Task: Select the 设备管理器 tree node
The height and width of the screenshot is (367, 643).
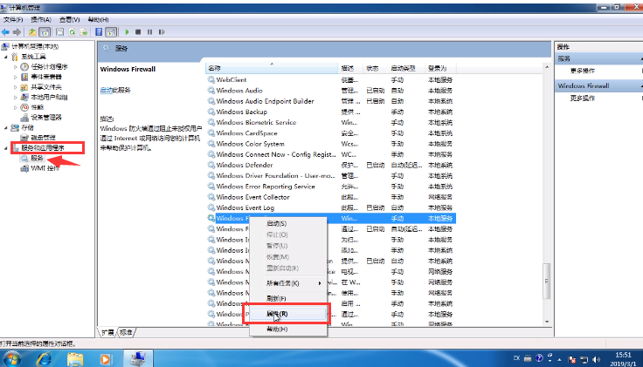Action: [46, 118]
